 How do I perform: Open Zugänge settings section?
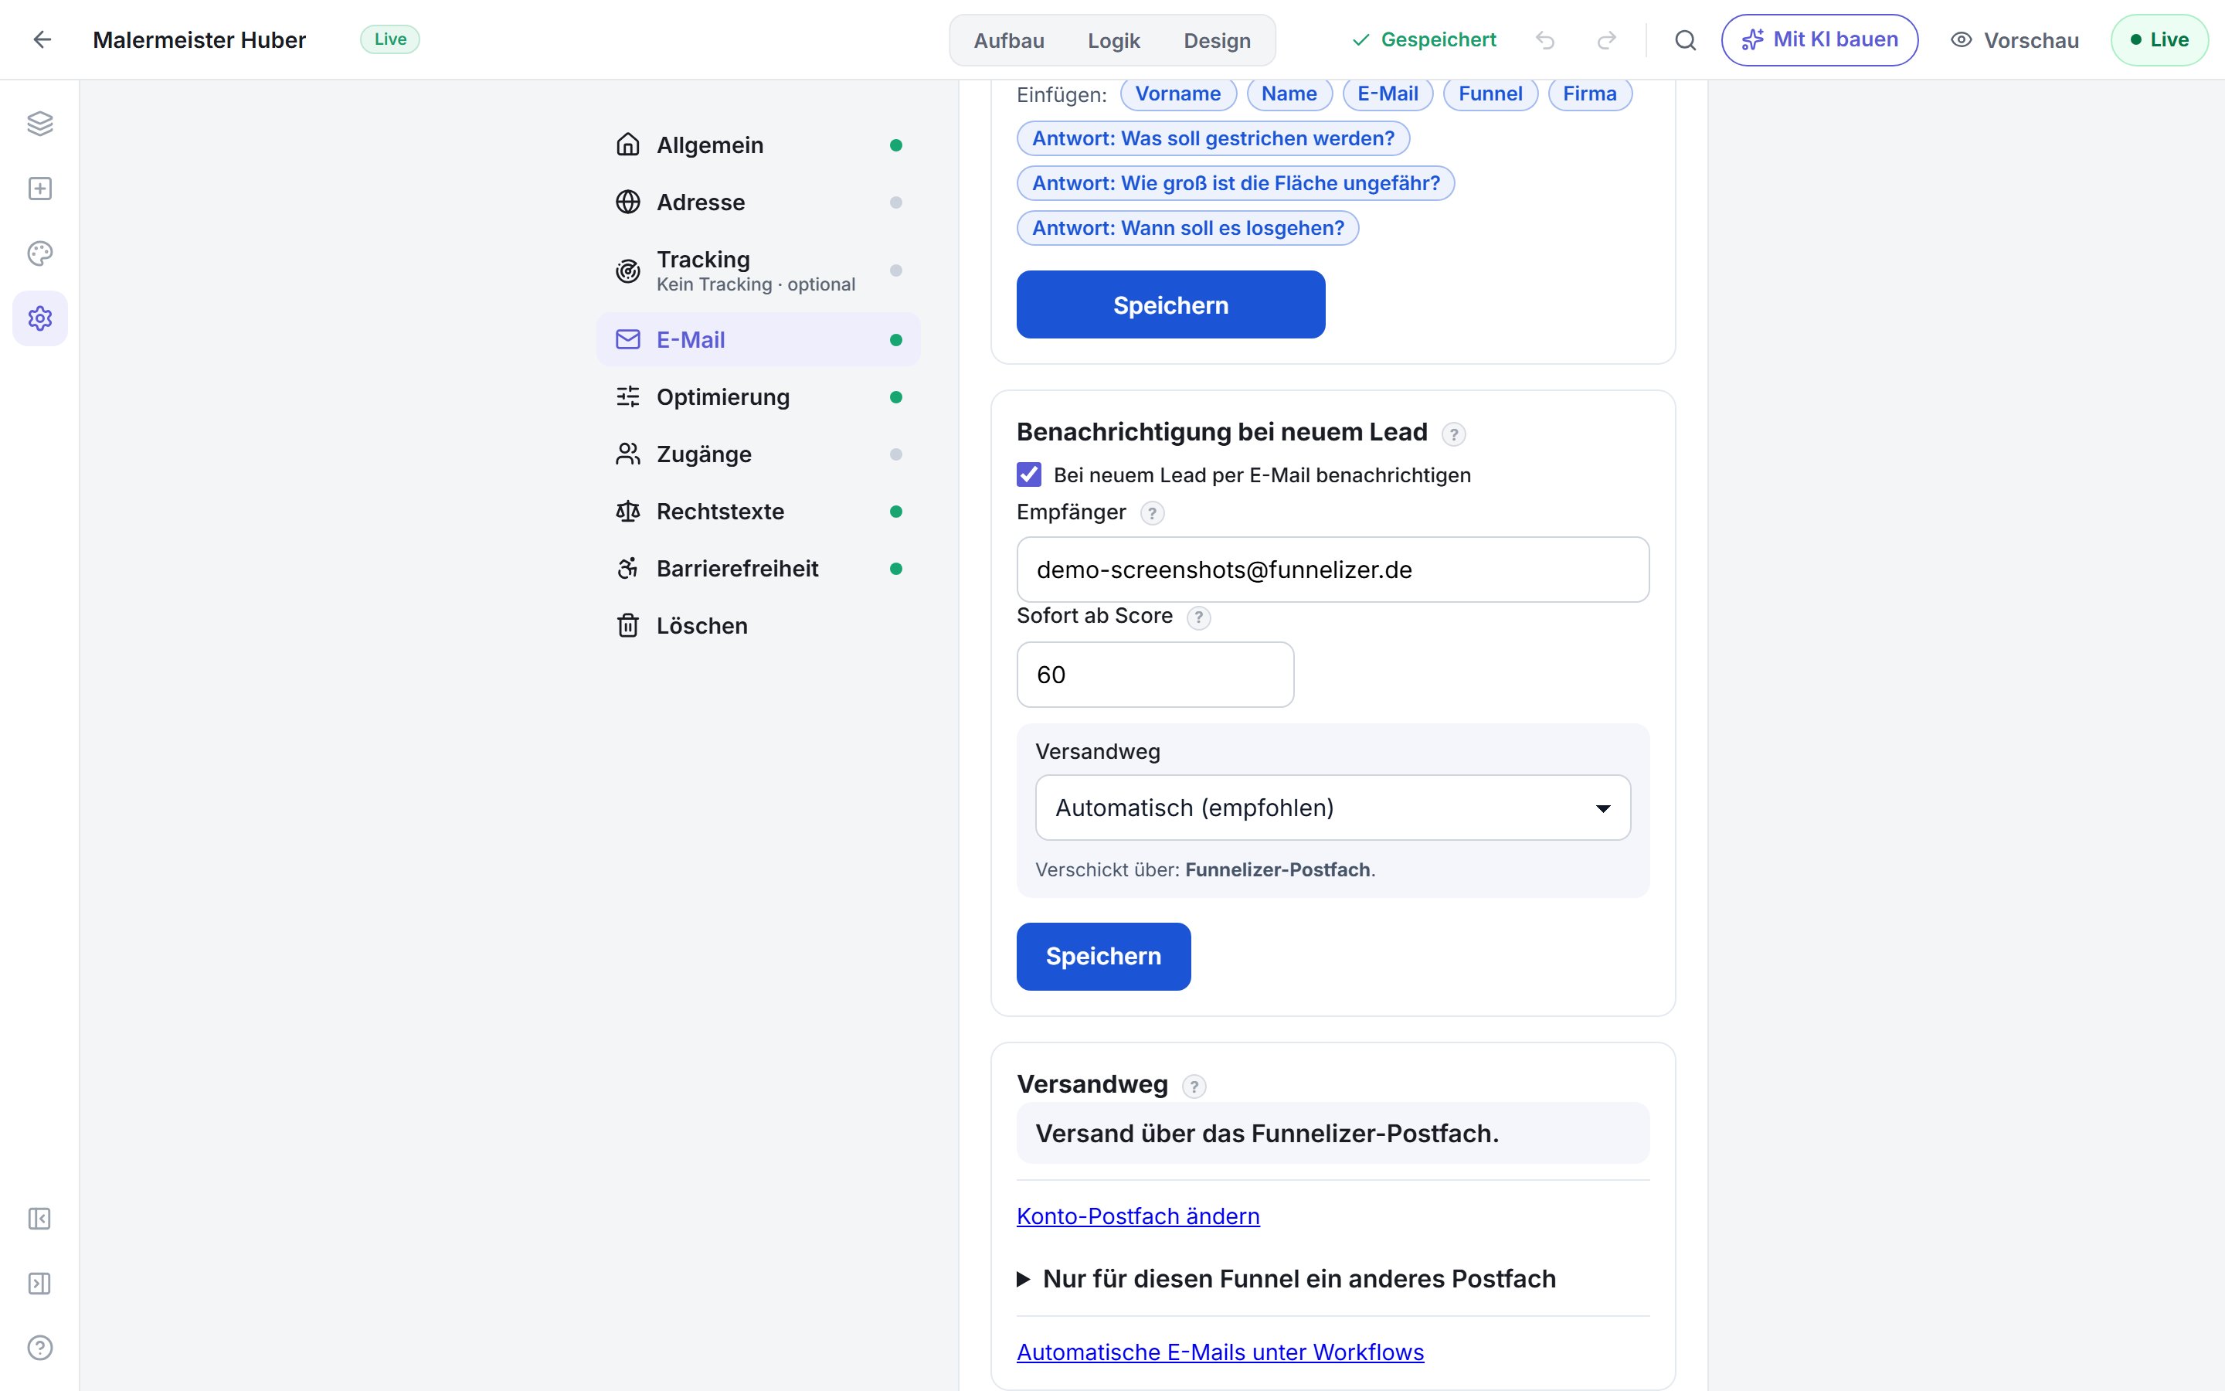759,454
